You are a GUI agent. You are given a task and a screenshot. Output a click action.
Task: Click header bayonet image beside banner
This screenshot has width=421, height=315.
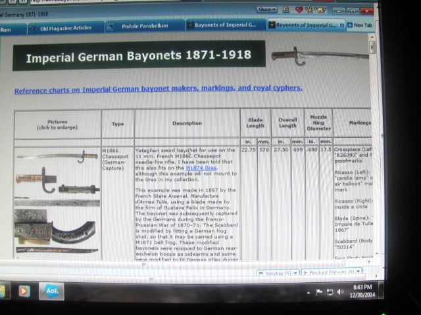(320, 56)
